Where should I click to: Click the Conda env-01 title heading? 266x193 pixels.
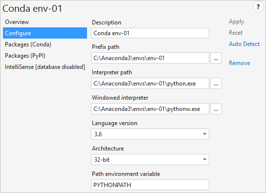[x=32, y=8]
